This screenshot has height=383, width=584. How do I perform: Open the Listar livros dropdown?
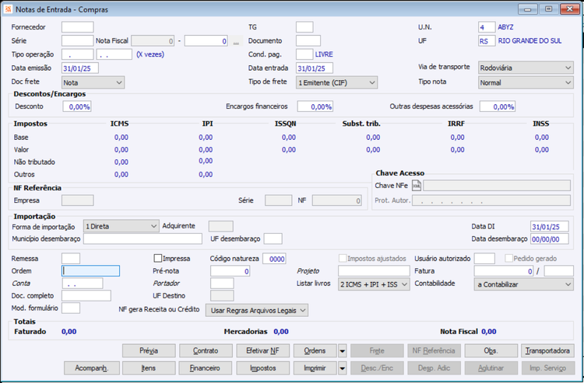(x=374, y=284)
